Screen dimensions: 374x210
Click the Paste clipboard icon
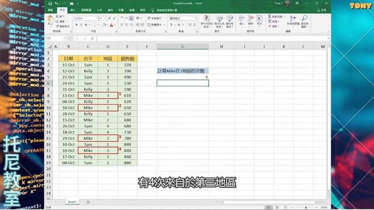tap(50, 19)
